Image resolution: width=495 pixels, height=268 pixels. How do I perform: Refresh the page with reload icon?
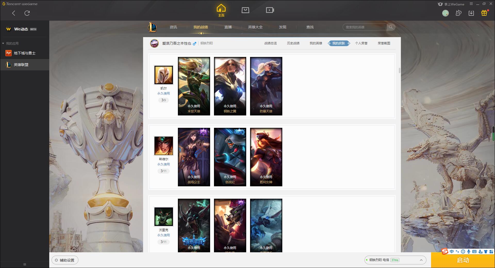coord(27,13)
